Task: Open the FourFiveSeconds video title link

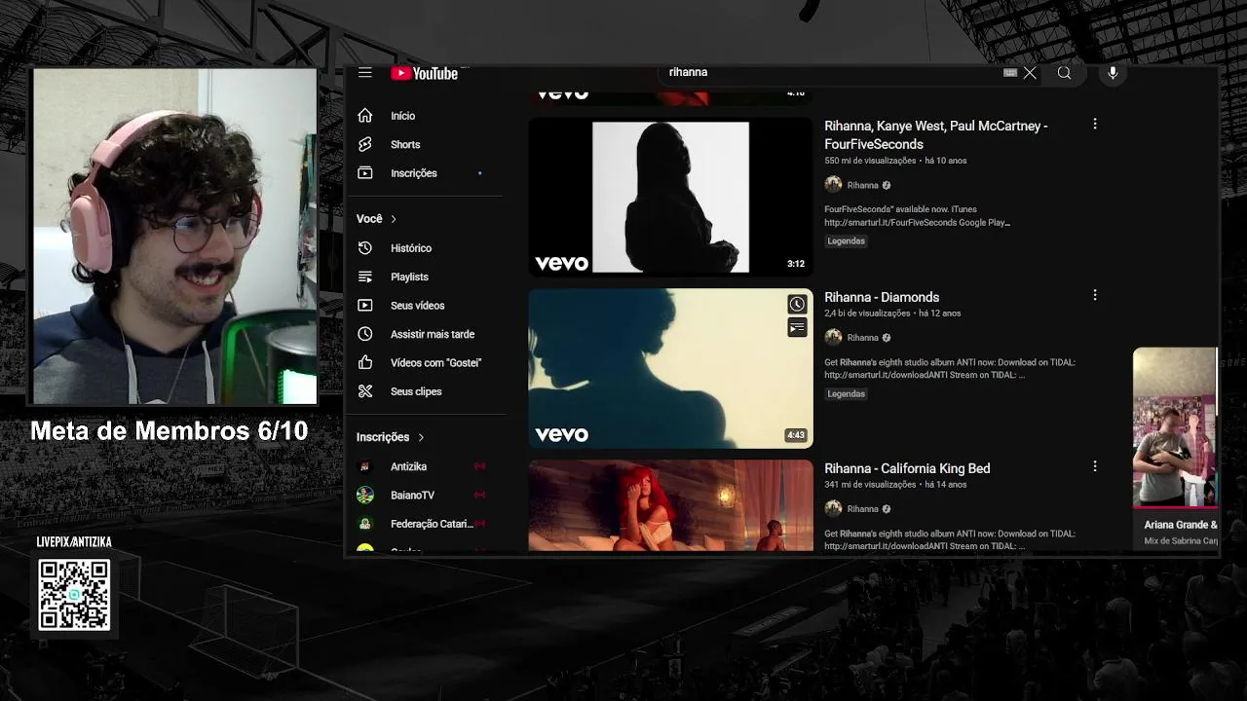Action: coord(935,135)
